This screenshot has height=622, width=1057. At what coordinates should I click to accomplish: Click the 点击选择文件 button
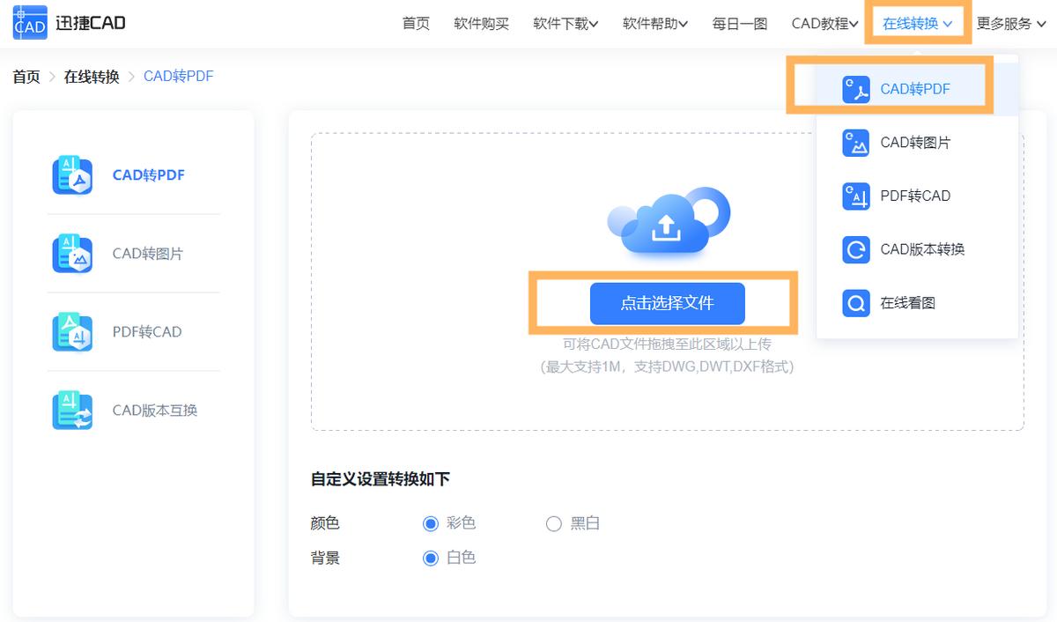point(667,302)
